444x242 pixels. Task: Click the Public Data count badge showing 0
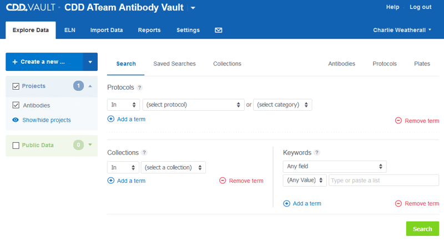[x=78, y=145]
